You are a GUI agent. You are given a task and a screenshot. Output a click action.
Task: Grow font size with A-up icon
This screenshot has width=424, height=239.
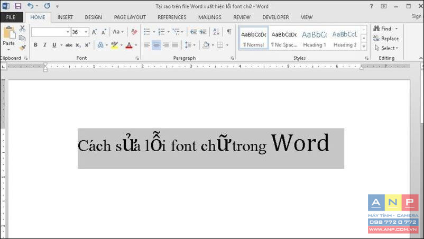click(95, 32)
